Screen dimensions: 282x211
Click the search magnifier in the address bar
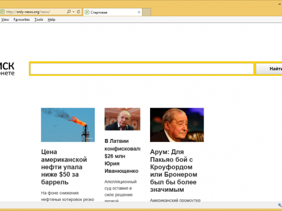69,12
